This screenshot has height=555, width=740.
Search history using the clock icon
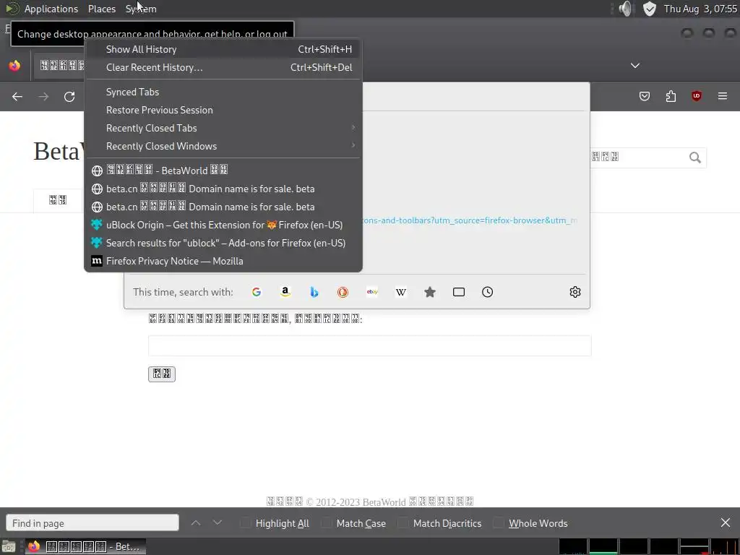click(x=488, y=292)
